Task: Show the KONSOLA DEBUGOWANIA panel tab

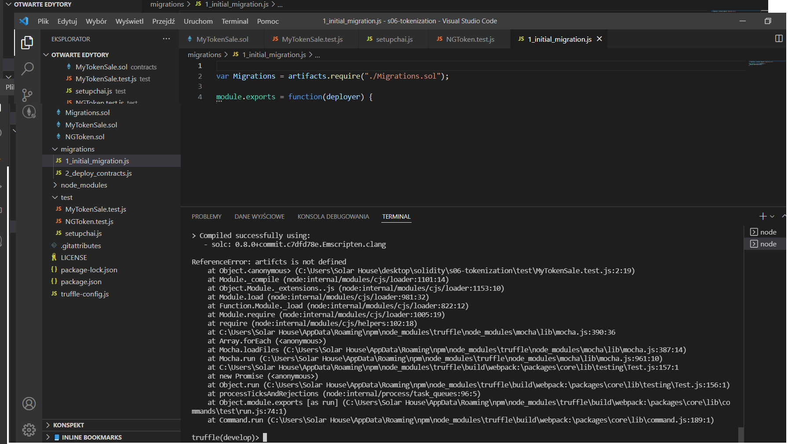Action: tap(333, 217)
